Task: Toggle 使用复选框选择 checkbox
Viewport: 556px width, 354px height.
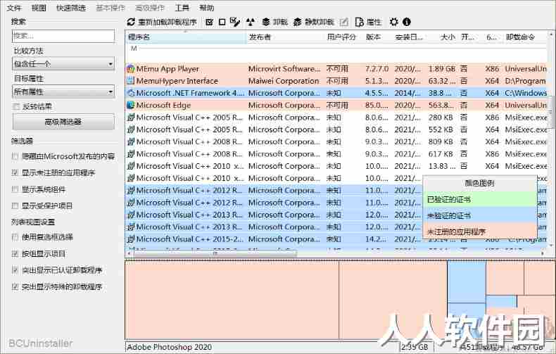Action: 15,237
